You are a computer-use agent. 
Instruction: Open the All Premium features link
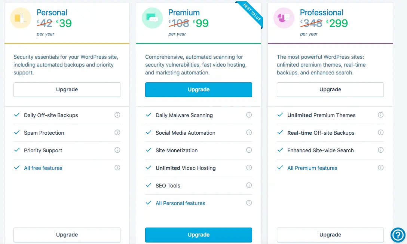[312, 168]
